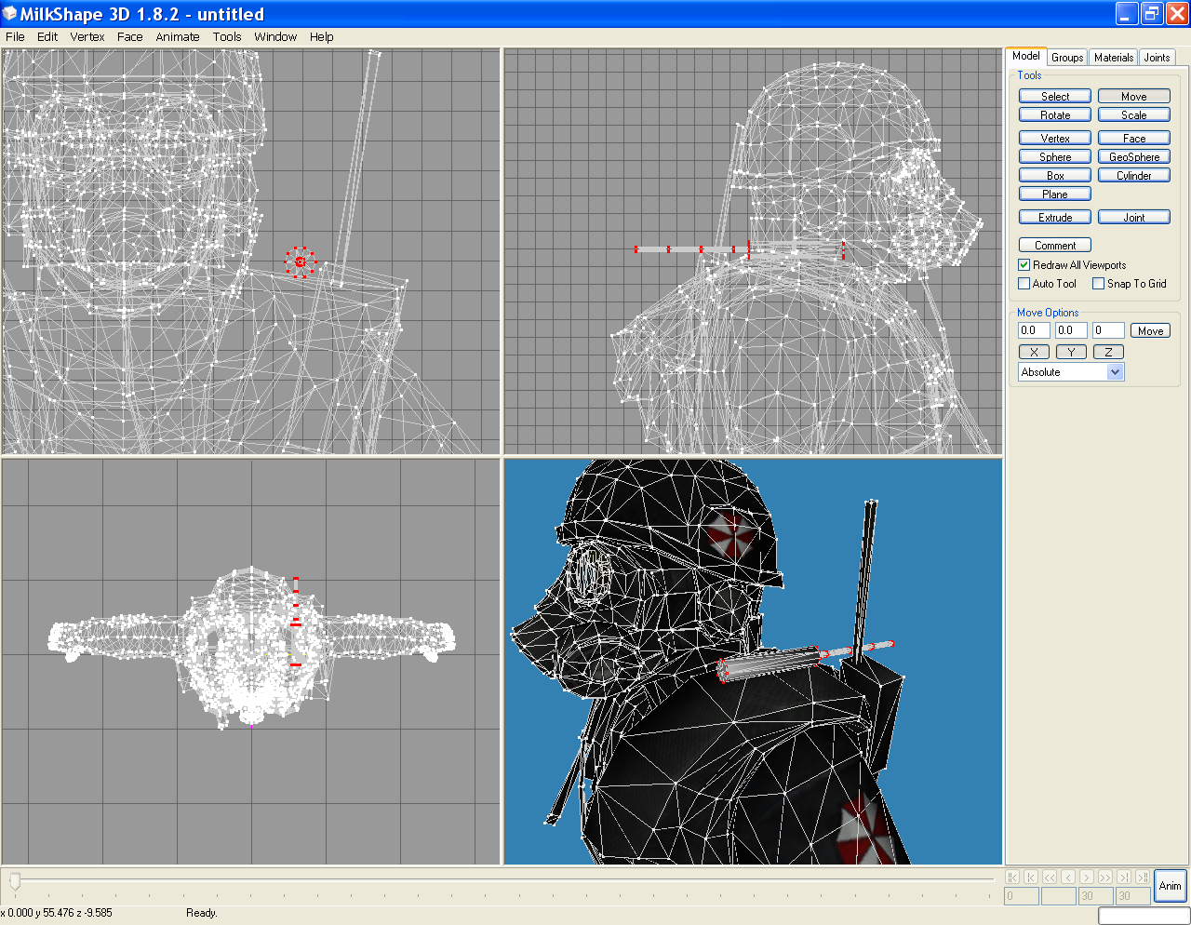Activate the Rotate tool
The image size is (1191, 925).
pos(1055,115)
